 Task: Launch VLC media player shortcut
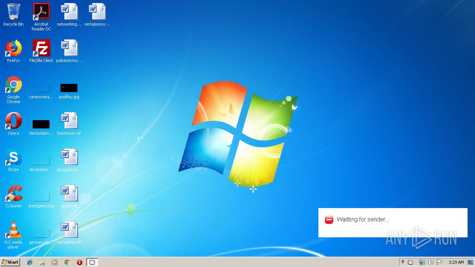(13, 235)
